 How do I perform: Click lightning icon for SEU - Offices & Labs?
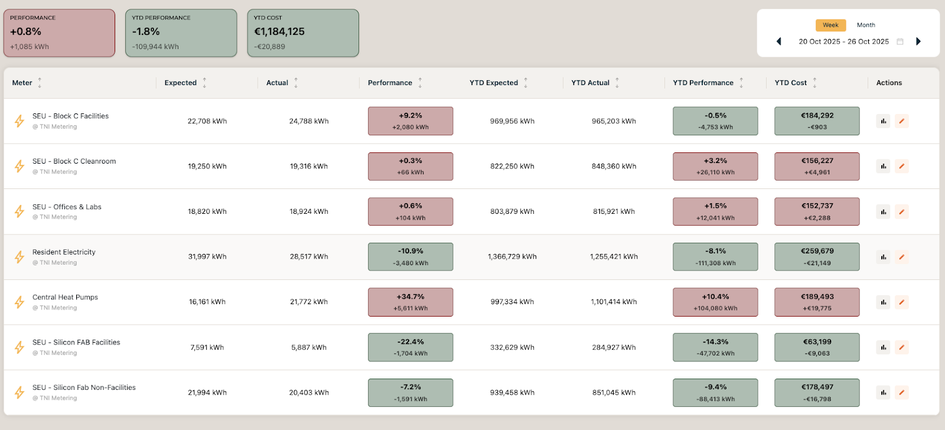coord(19,211)
